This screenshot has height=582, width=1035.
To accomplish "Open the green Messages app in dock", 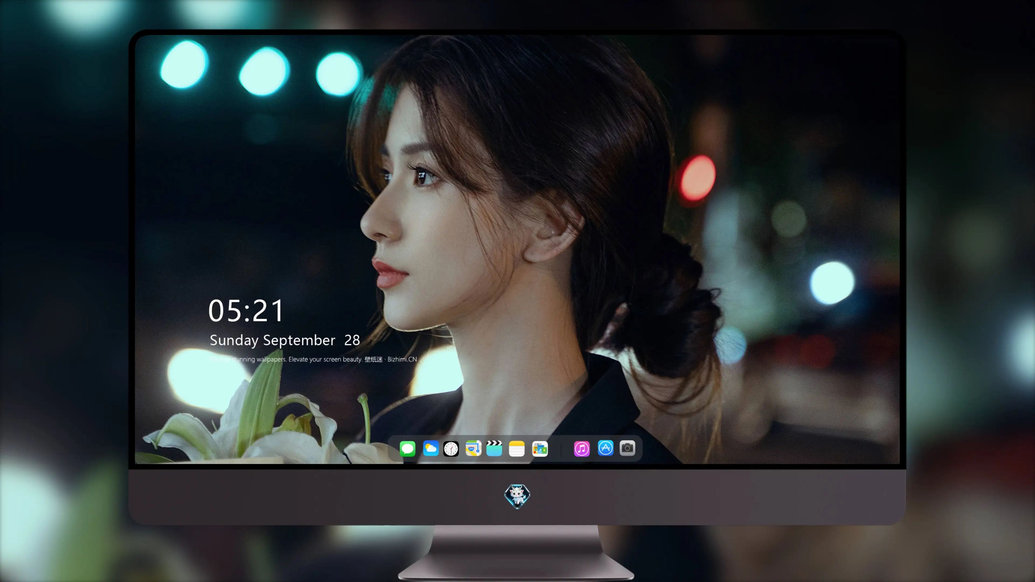I will [408, 449].
